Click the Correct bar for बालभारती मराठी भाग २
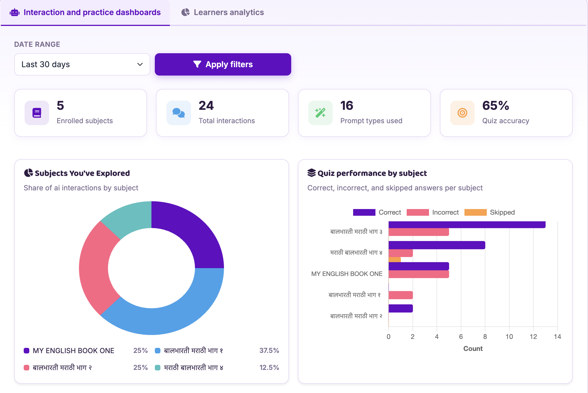The image size is (588, 393). pos(401,309)
